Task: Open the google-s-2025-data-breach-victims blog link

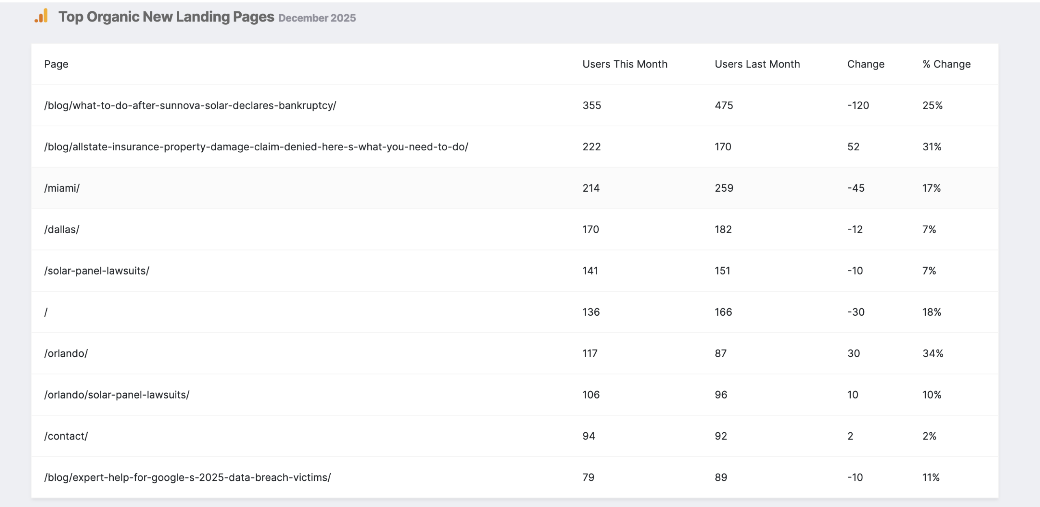Action: tap(187, 477)
